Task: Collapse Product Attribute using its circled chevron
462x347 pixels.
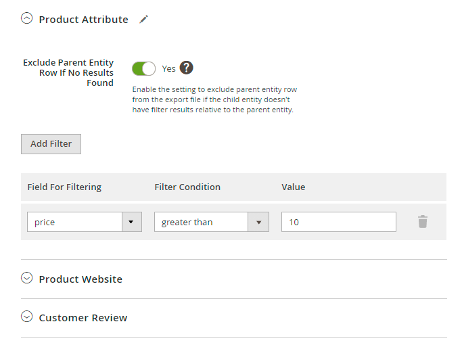Action: coord(27,19)
